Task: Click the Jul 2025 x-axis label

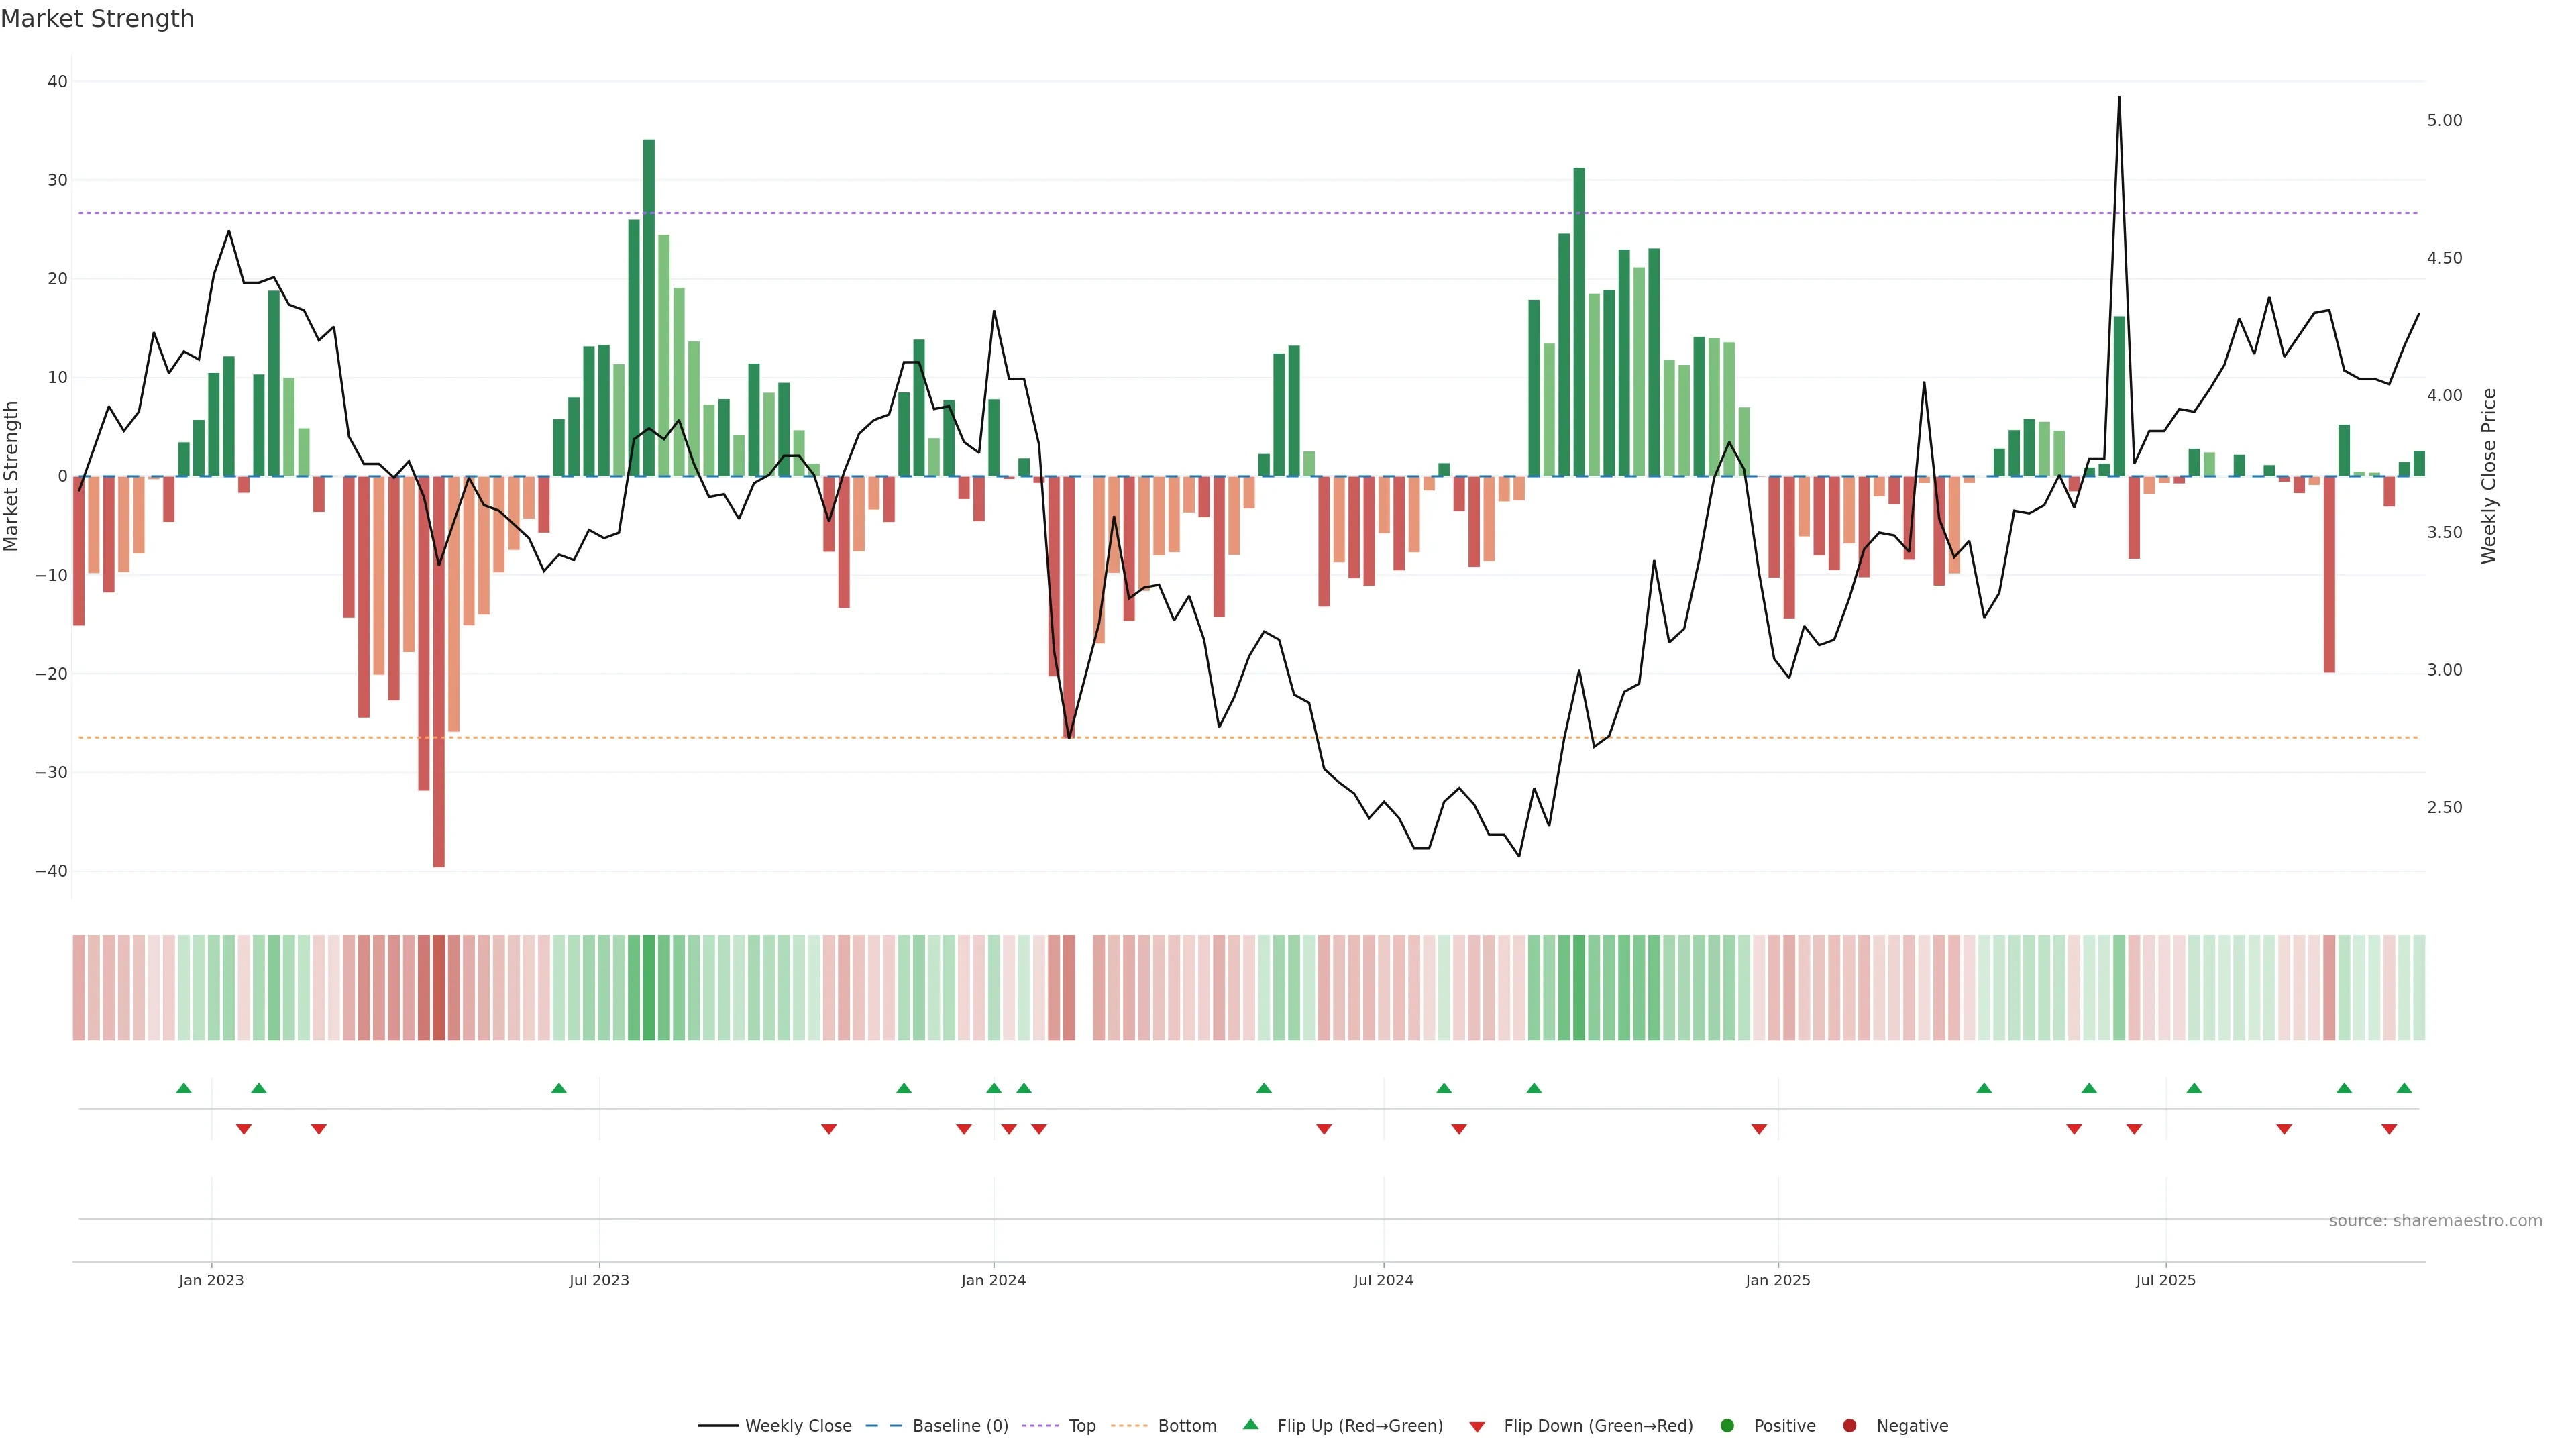Action: pyautogui.click(x=2165, y=1280)
